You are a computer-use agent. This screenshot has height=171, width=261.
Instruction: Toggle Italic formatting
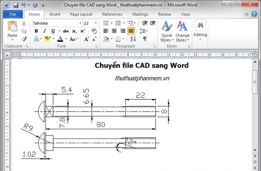(44, 31)
